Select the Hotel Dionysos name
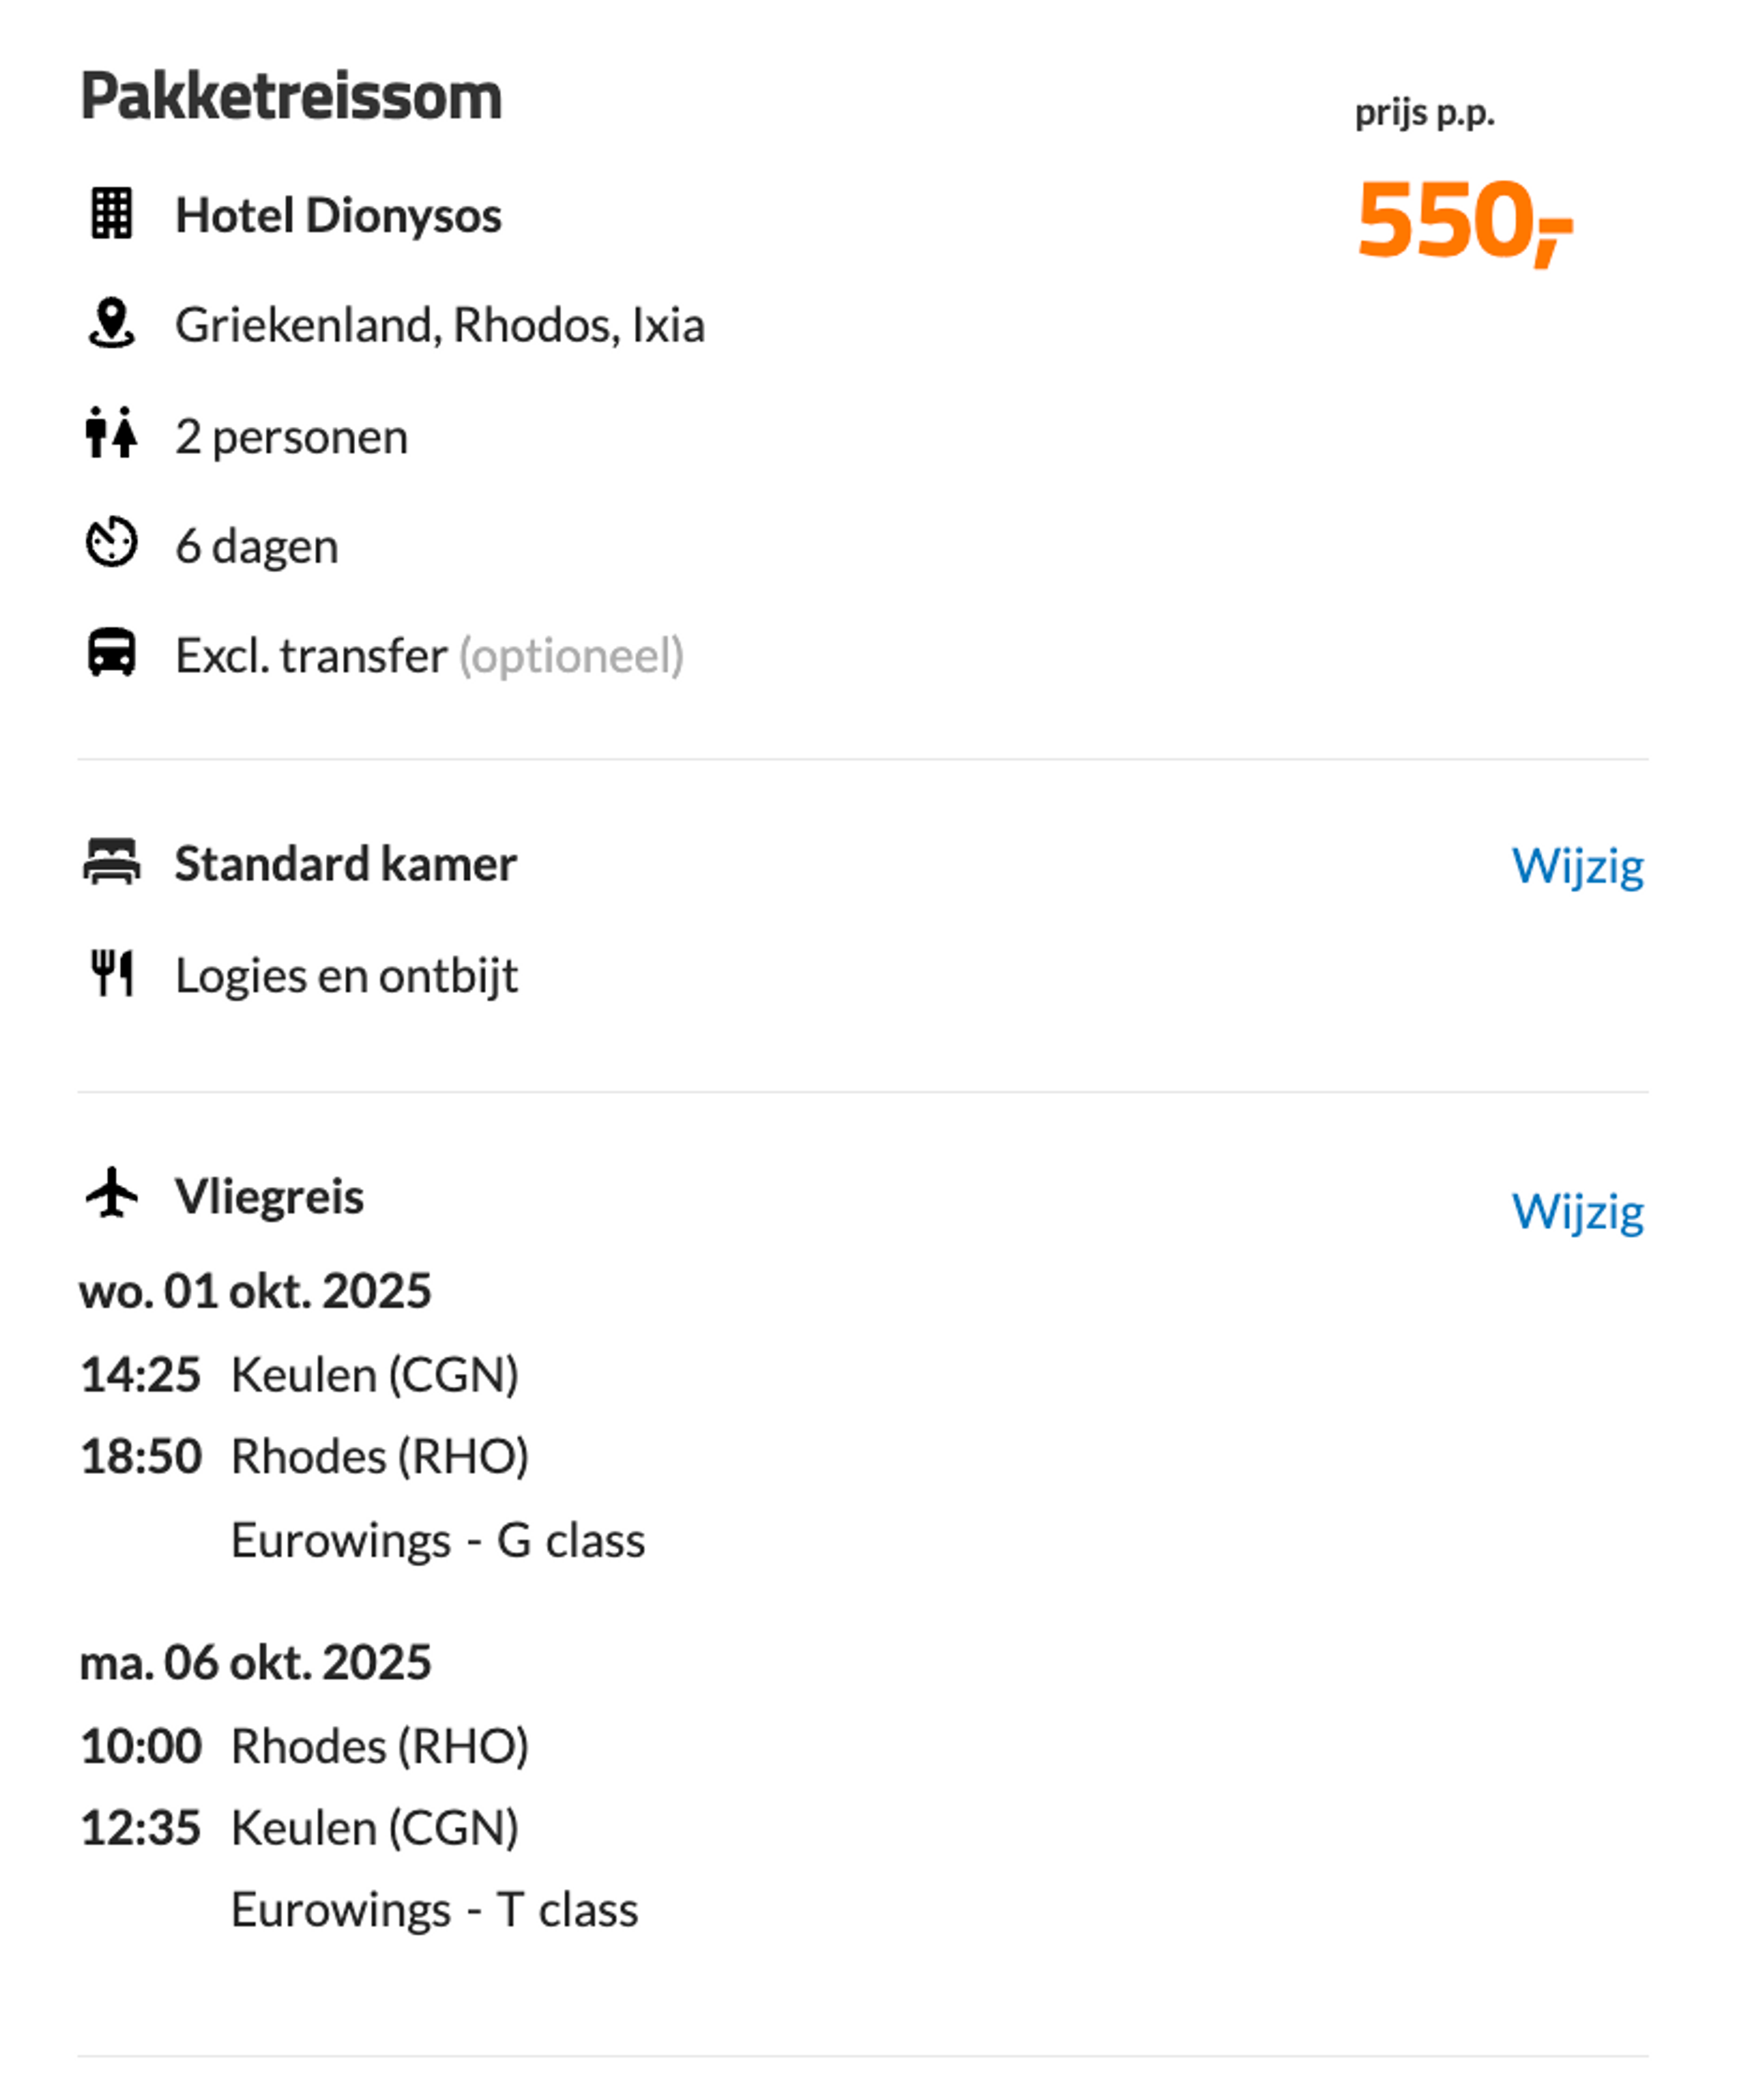This screenshot has width=1756, height=2100. (338, 215)
